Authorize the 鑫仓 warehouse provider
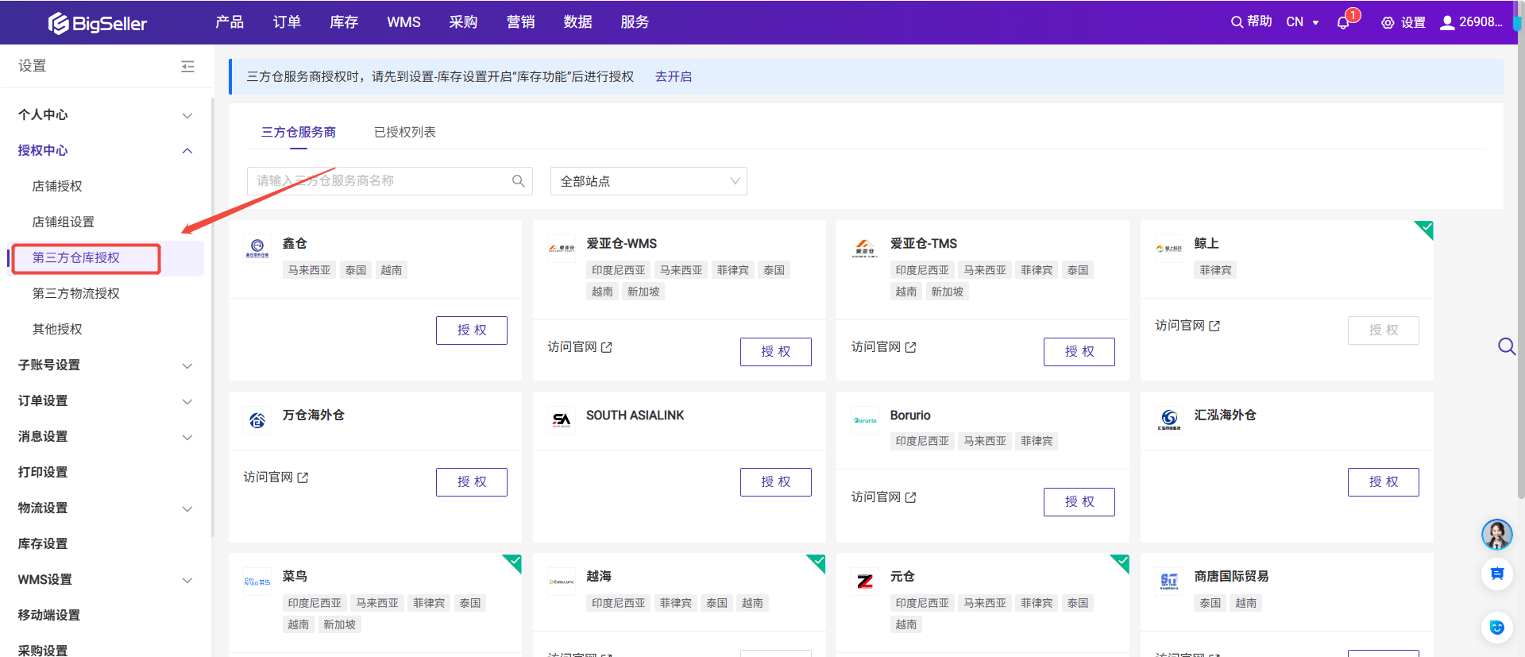 tap(471, 330)
